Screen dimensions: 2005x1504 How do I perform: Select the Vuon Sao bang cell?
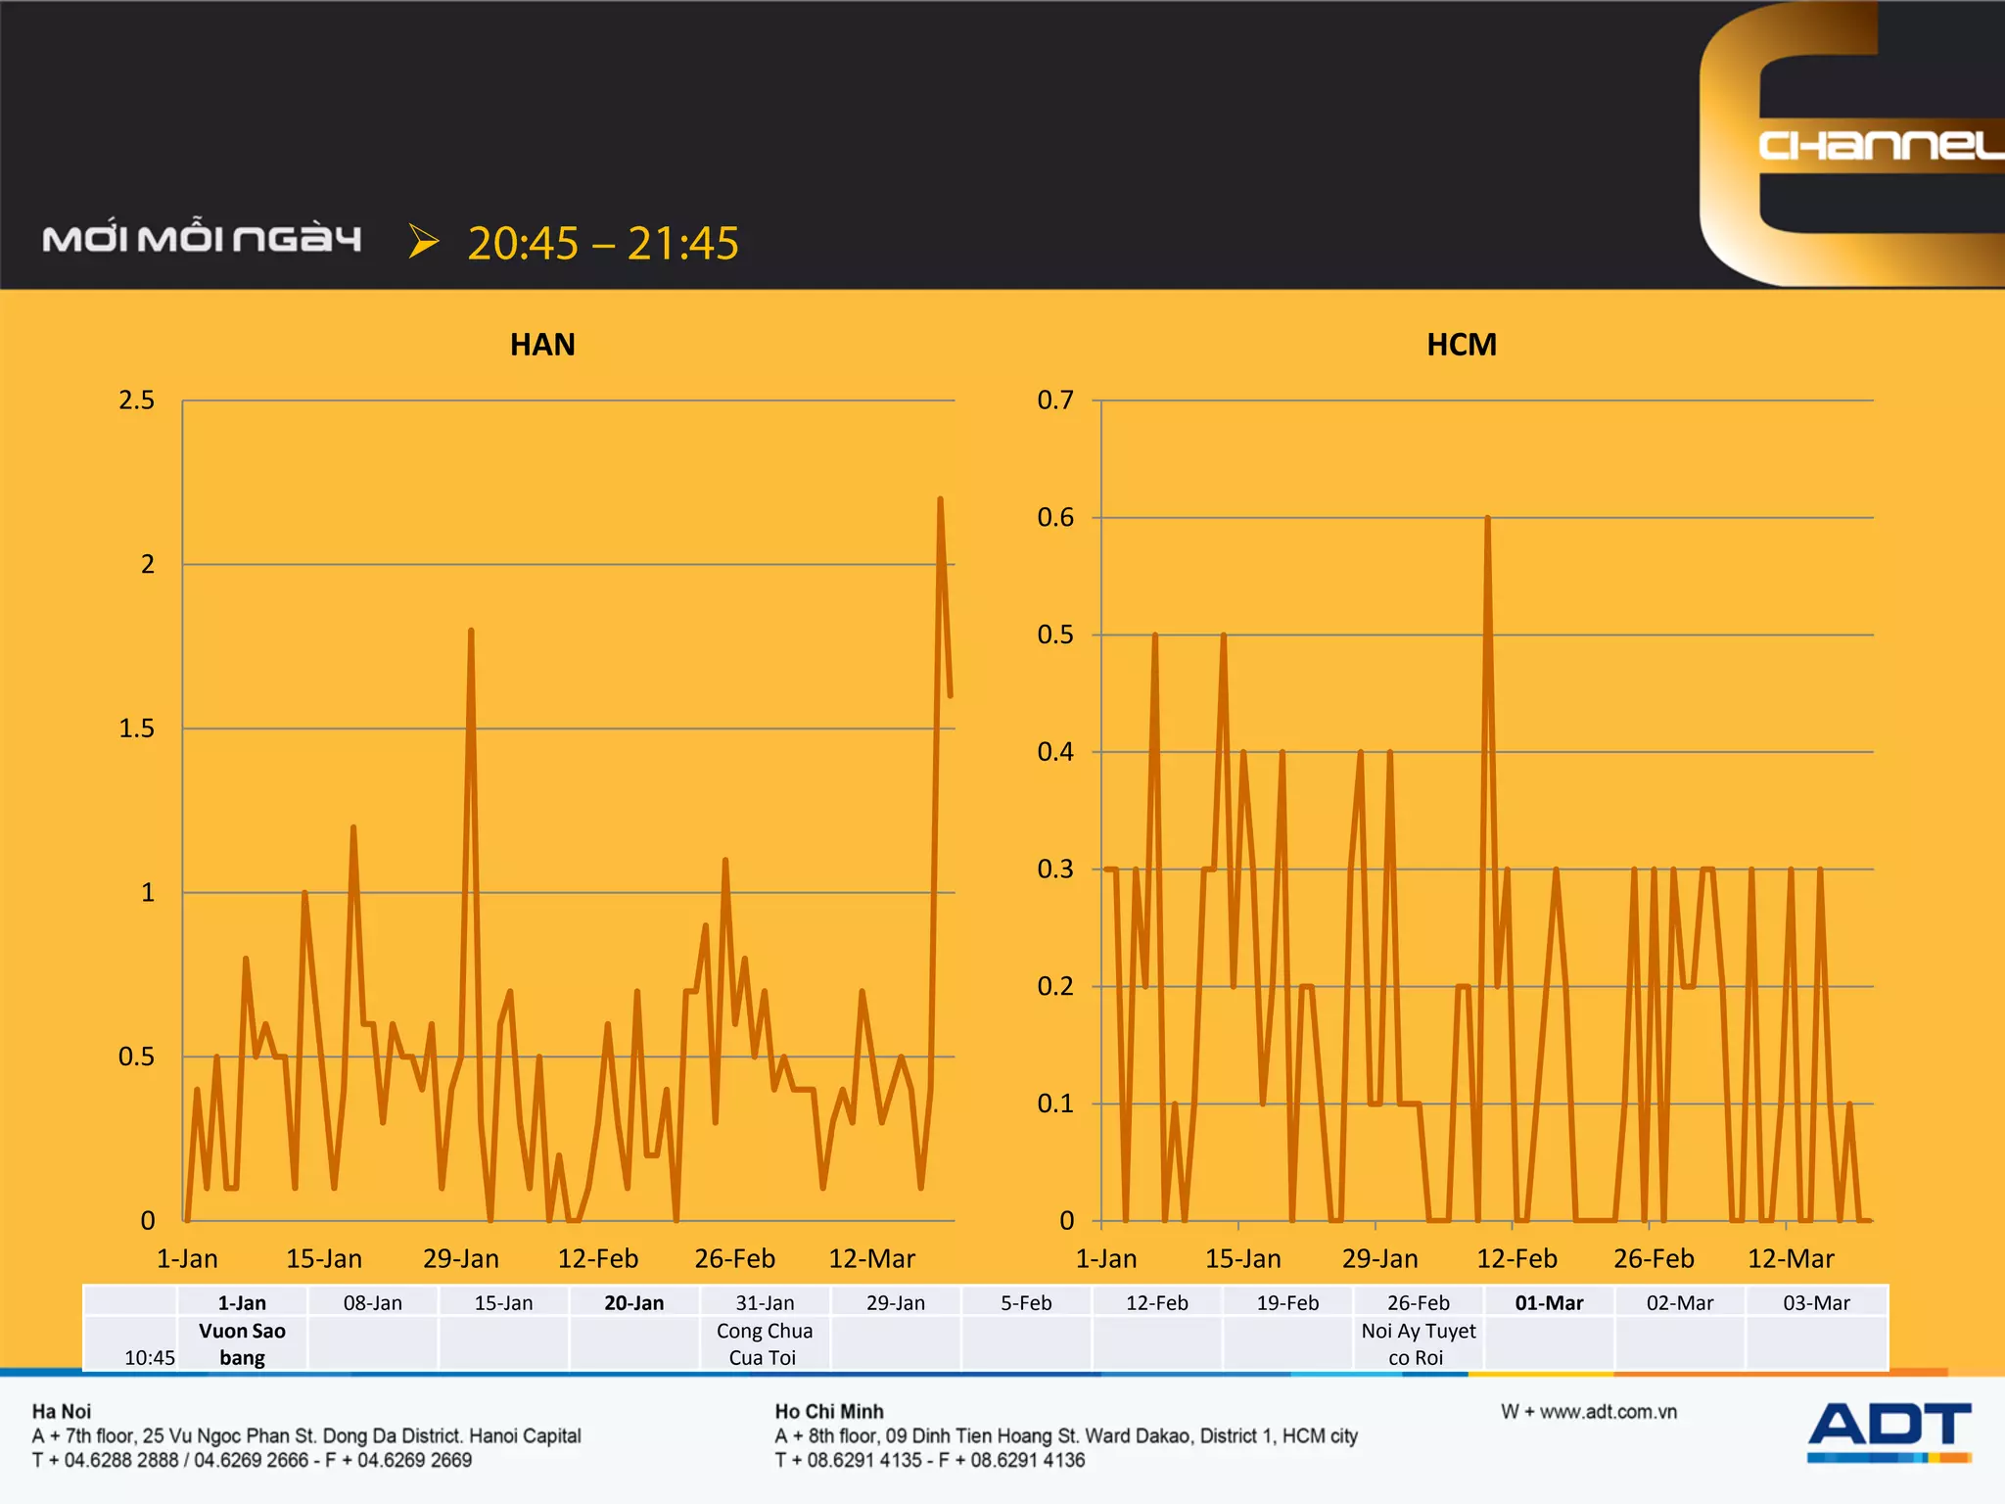tap(242, 1343)
